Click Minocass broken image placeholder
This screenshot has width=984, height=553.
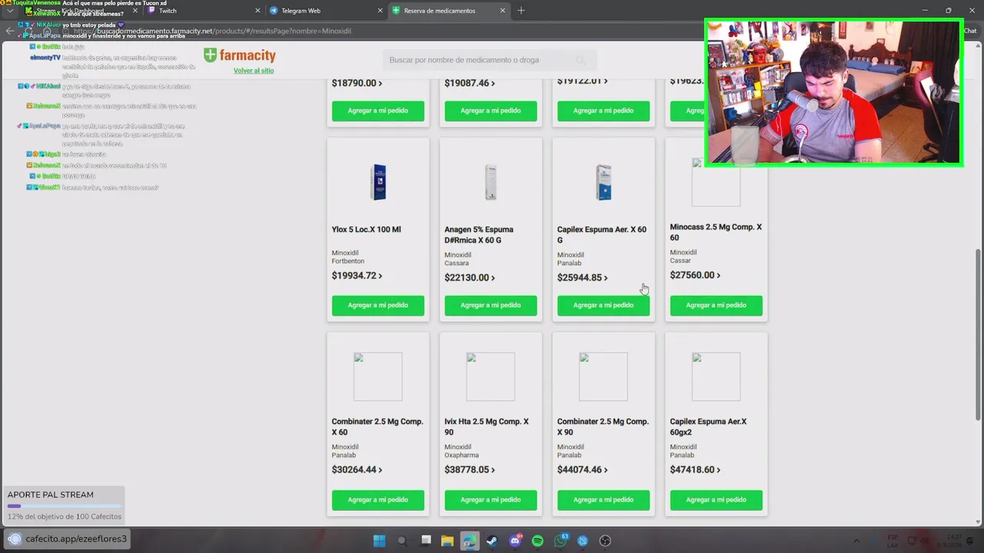pyautogui.click(x=716, y=182)
